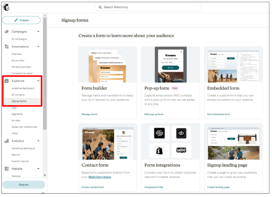Collapse the Campaigns section chevron

(x=38, y=31)
